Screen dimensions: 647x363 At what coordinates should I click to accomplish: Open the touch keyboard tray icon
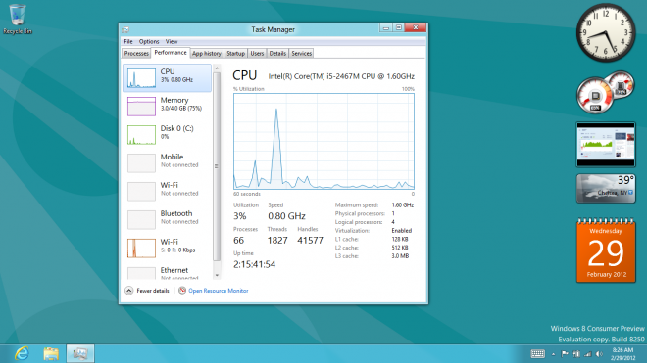[x=537, y=354]
